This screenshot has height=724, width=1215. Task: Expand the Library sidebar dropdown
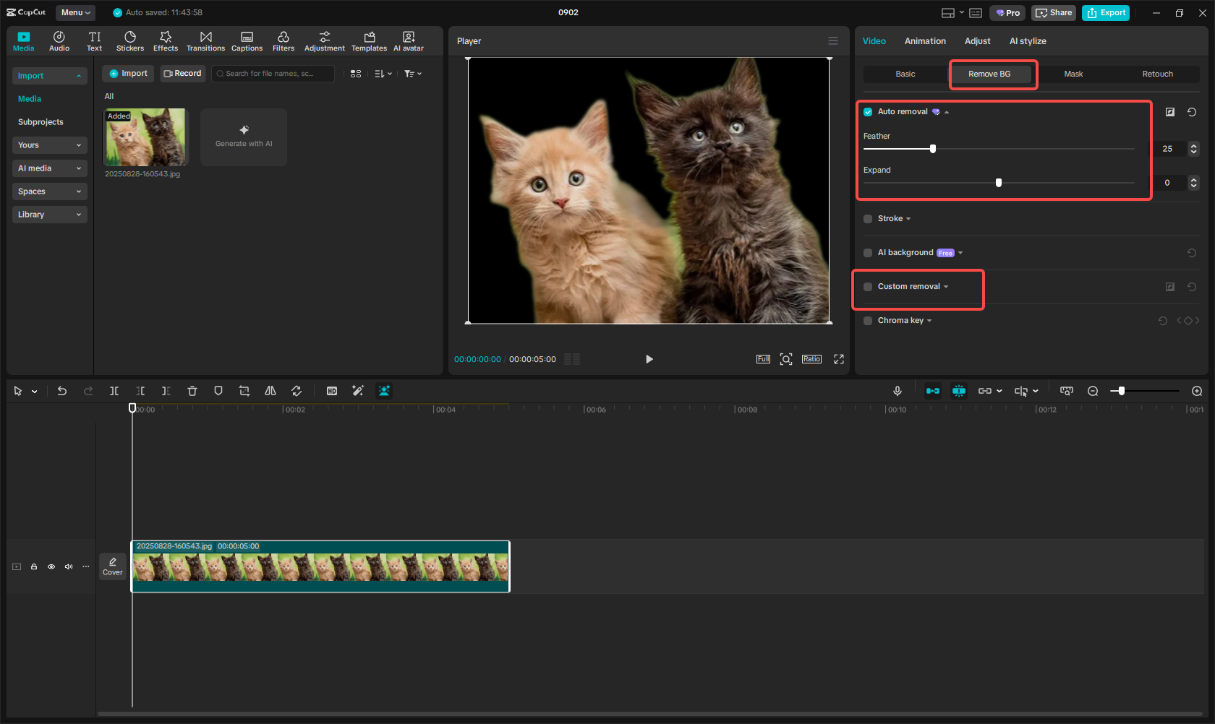coord(49,215)
